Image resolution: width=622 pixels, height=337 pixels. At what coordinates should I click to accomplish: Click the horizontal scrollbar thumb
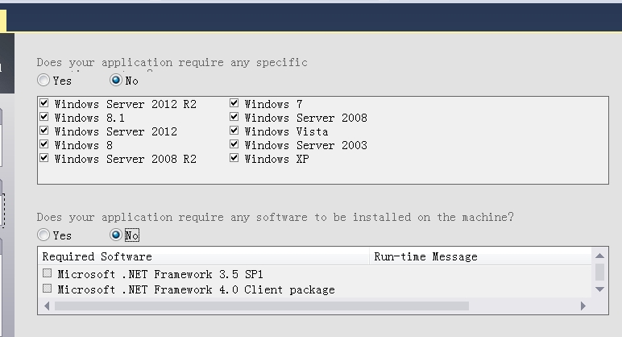[262, 306]
